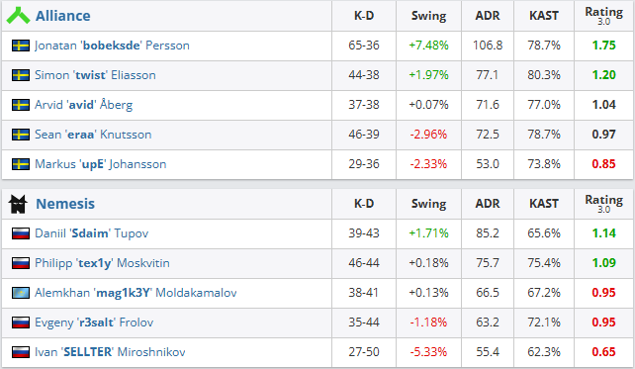Sort Alliance table by Swing column
635x369 pixels.
428,16
